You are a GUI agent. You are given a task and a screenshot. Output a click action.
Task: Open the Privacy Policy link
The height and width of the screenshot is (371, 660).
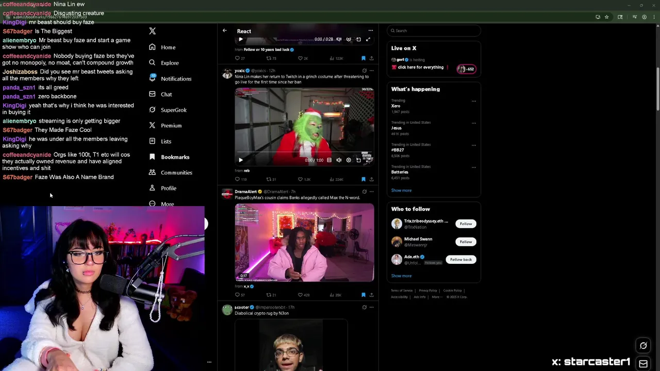[428, 291]
